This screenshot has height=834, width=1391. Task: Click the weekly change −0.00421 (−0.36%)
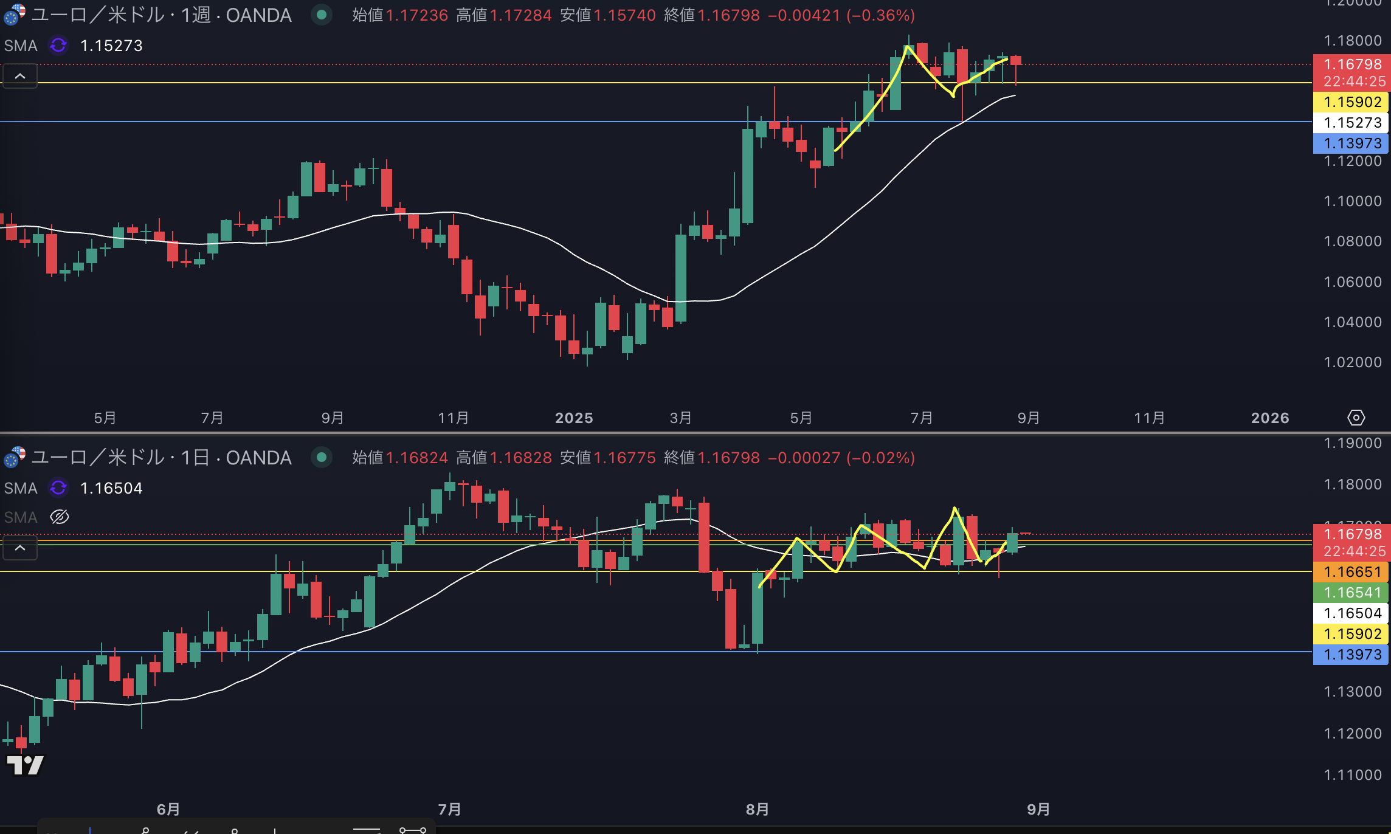coord(842,15)
